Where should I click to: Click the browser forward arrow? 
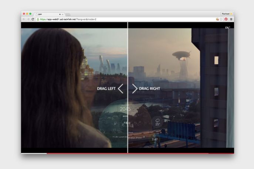click(28, 19)
